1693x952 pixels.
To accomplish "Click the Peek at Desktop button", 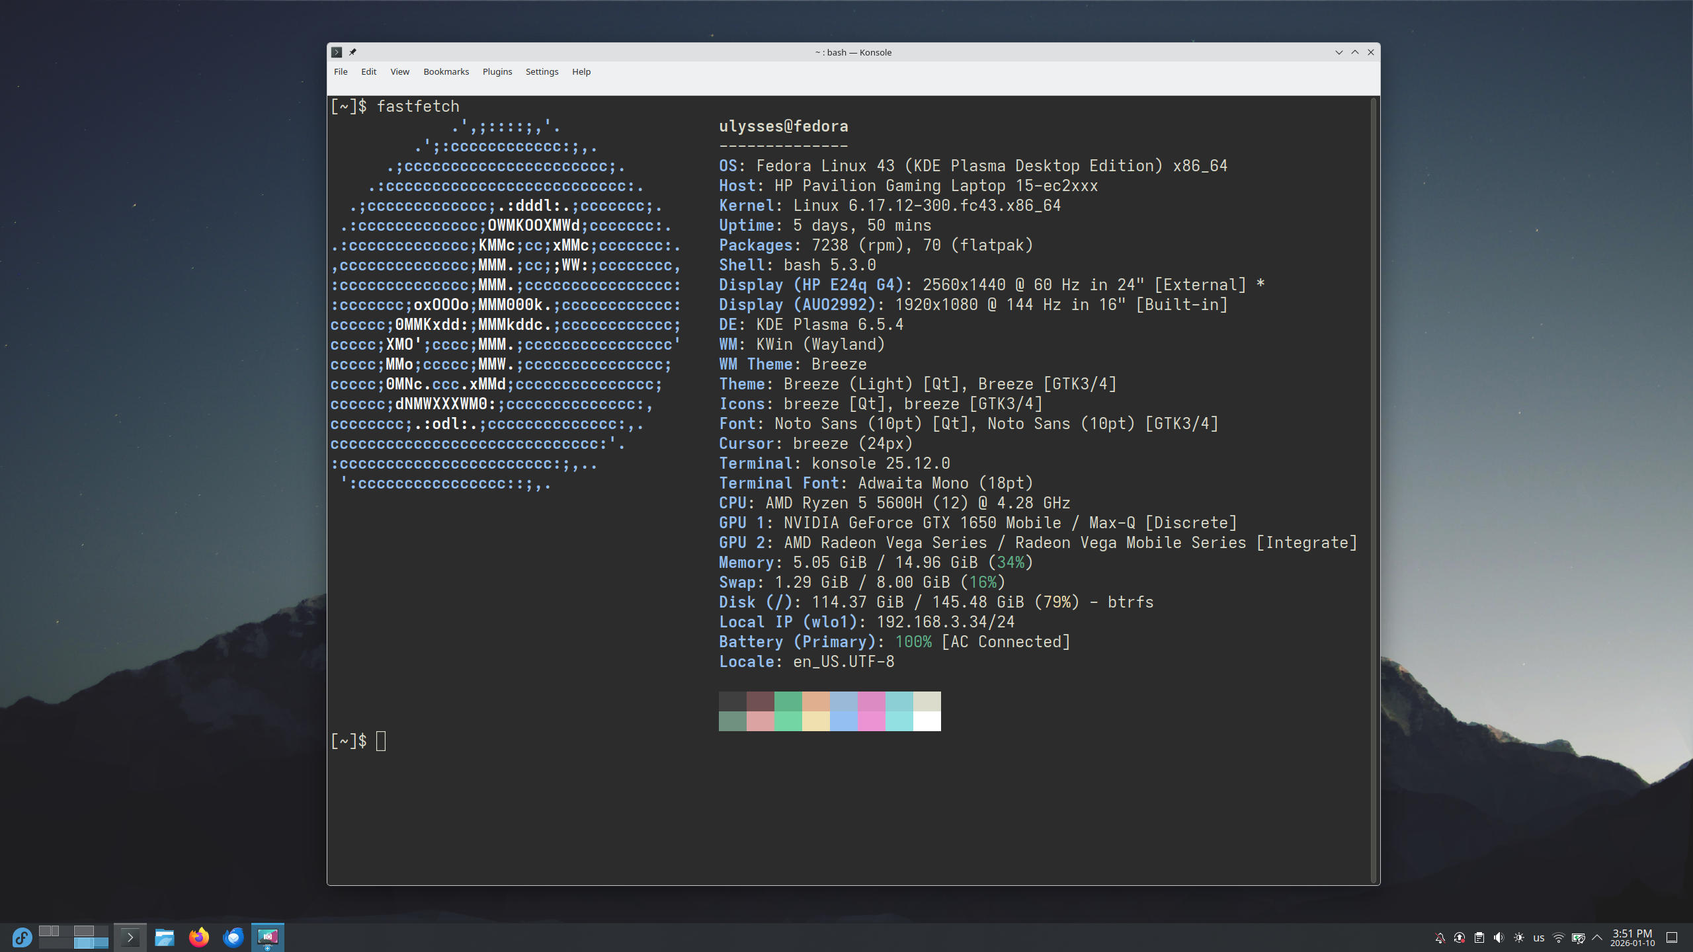I will 1672,937.
